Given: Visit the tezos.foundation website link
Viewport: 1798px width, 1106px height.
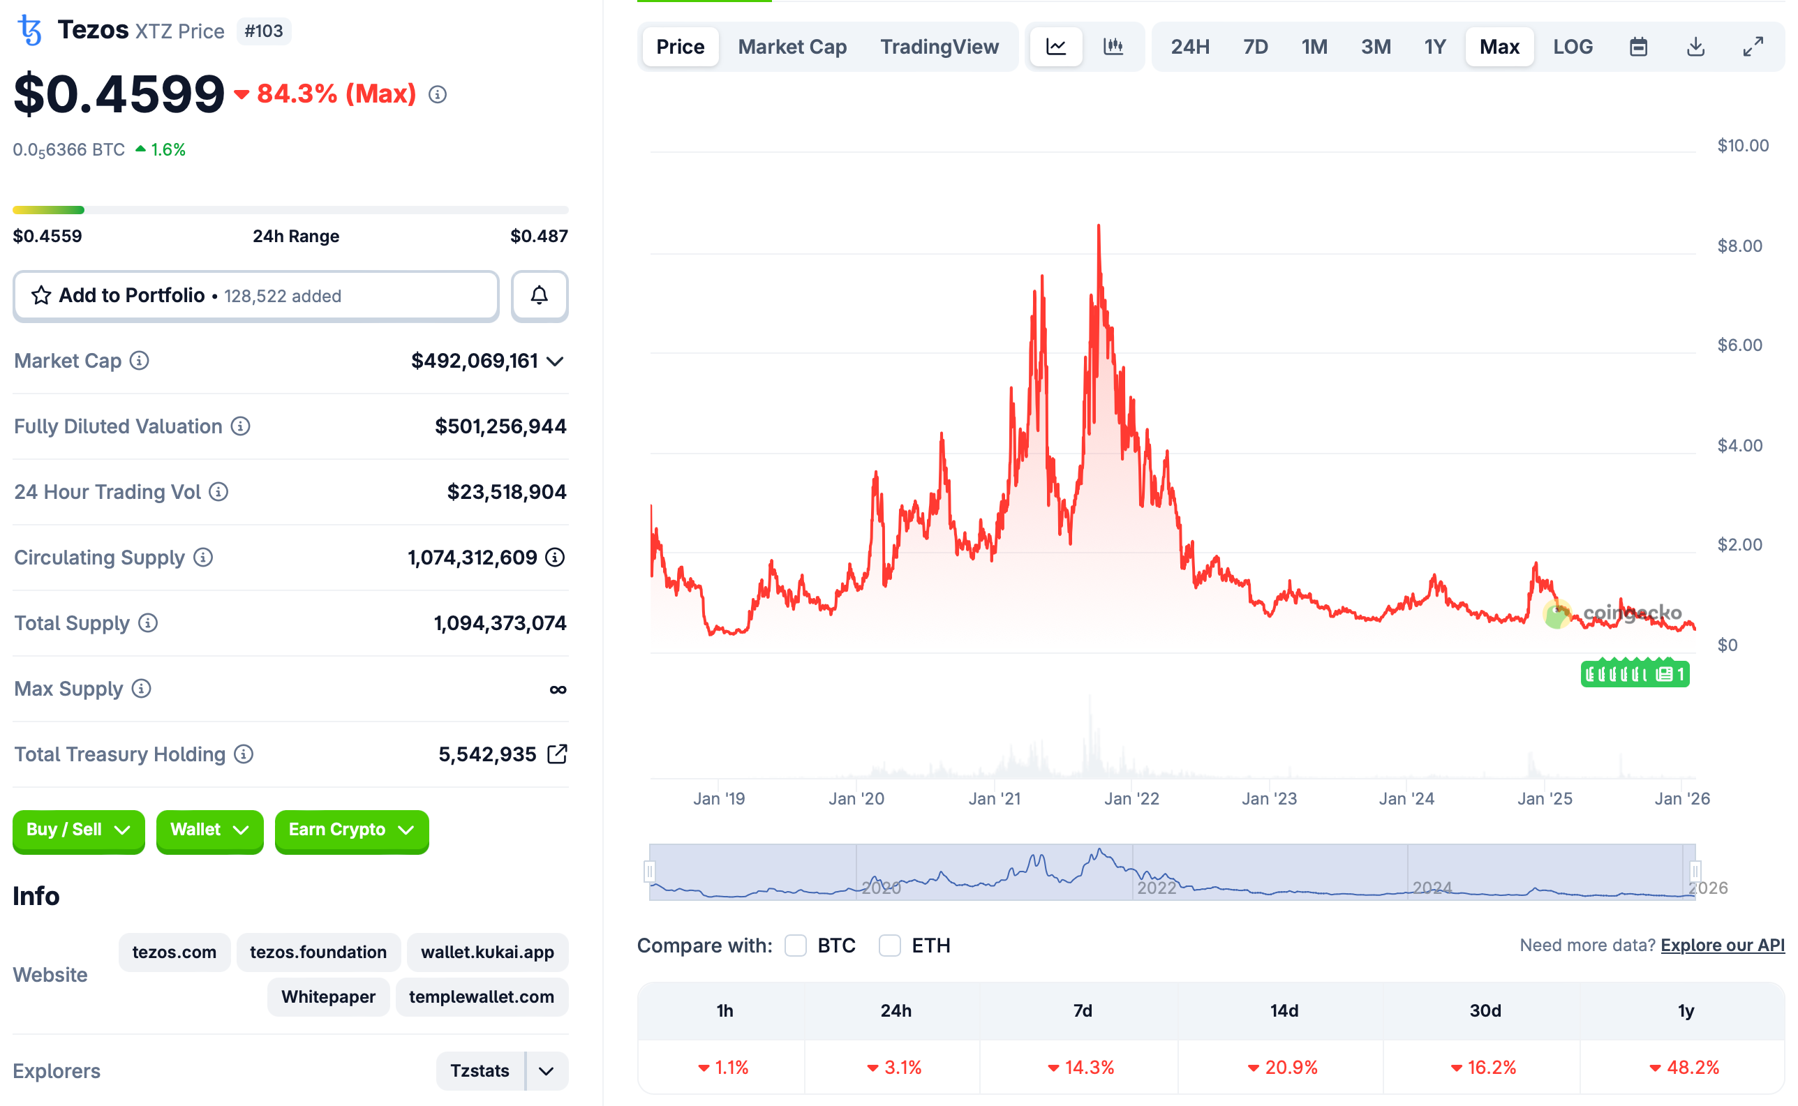Looking at the screenshot, I should 318,952.
